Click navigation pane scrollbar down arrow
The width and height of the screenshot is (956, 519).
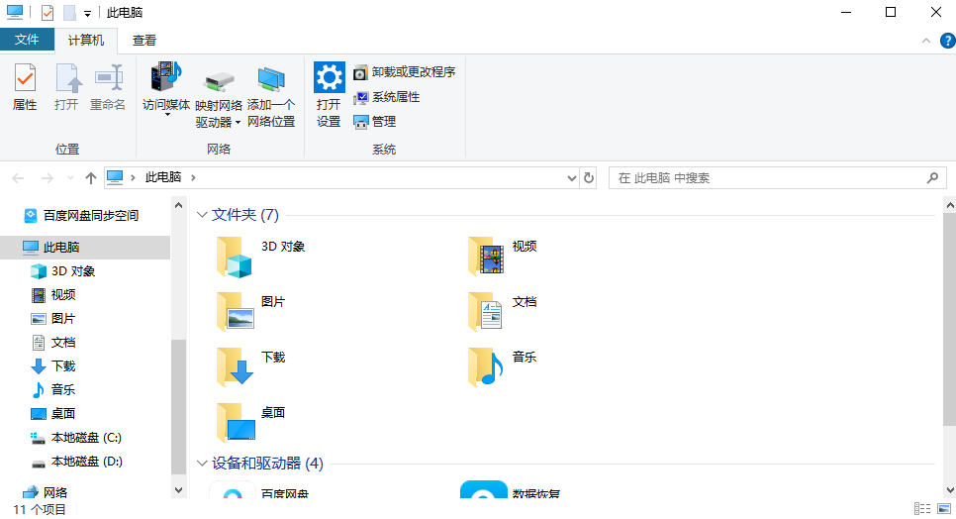pyautogui.click(x=179, y=489)
